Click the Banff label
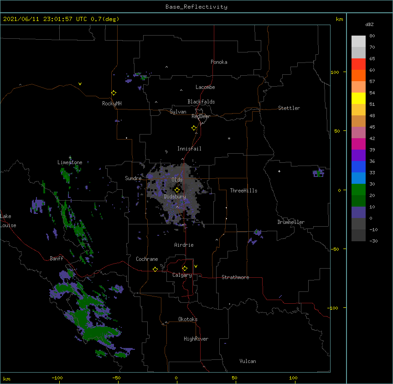 [x=57, y=259]
